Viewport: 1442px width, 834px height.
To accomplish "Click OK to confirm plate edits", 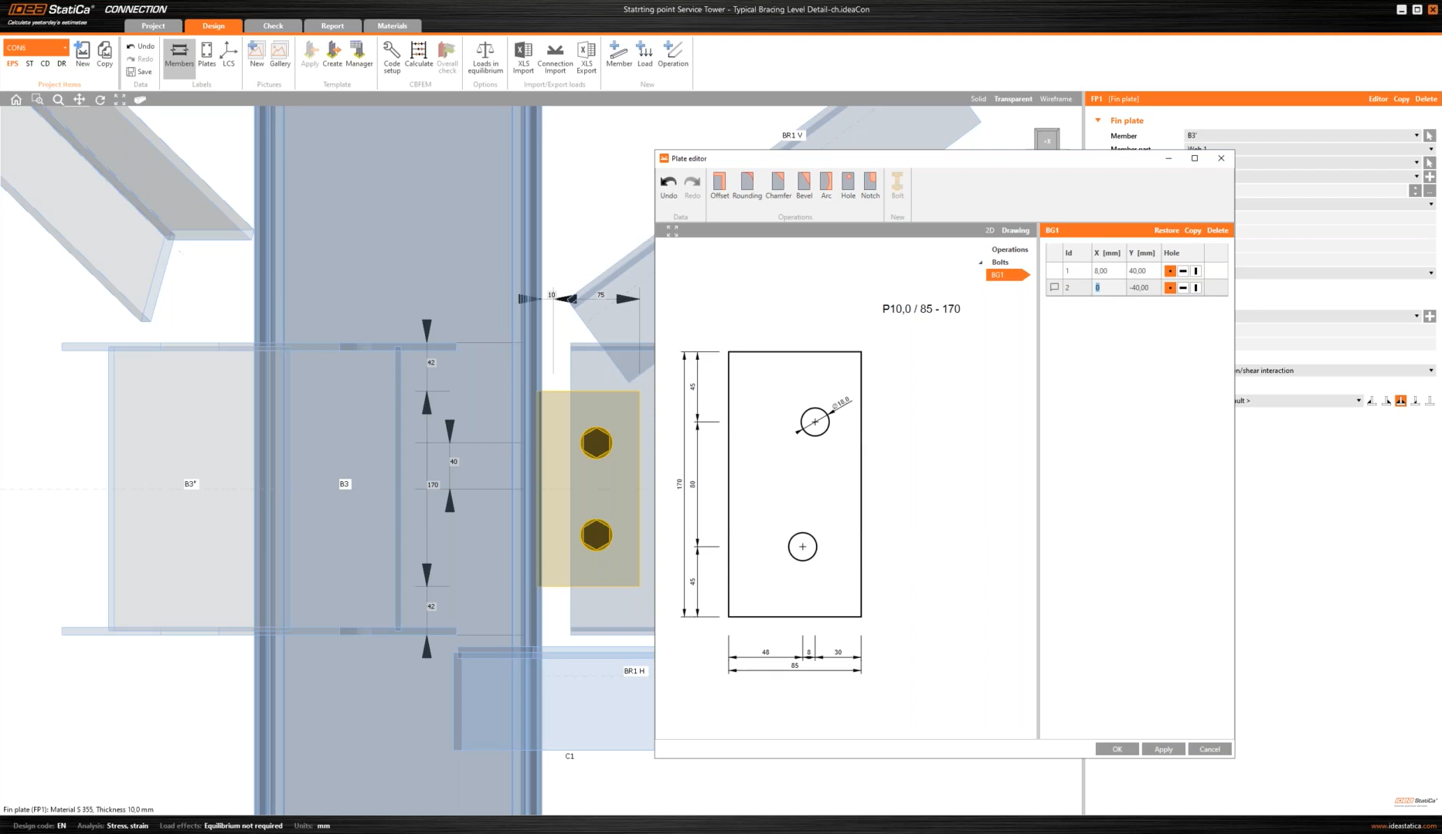I will (1117, 749).
